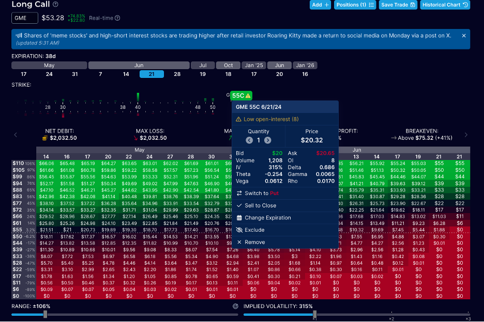The width and height of the screenshot is (484, 322).
Task: Click the 55C strike marker with warning icon
Action: pos(241,95)
